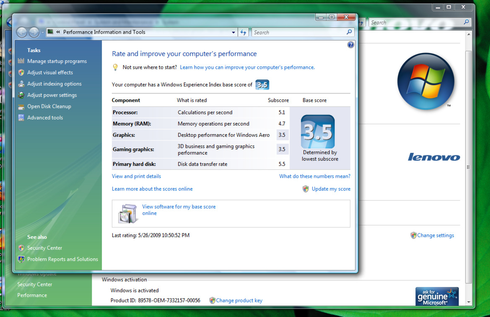Launch Open Disk Cleanup task
Image resolution: width=490 pixels, height=317 pixels.
point(49,106)
